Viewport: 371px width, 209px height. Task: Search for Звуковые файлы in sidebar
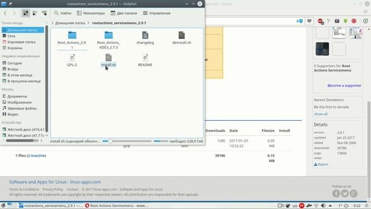tap(23, 109)
